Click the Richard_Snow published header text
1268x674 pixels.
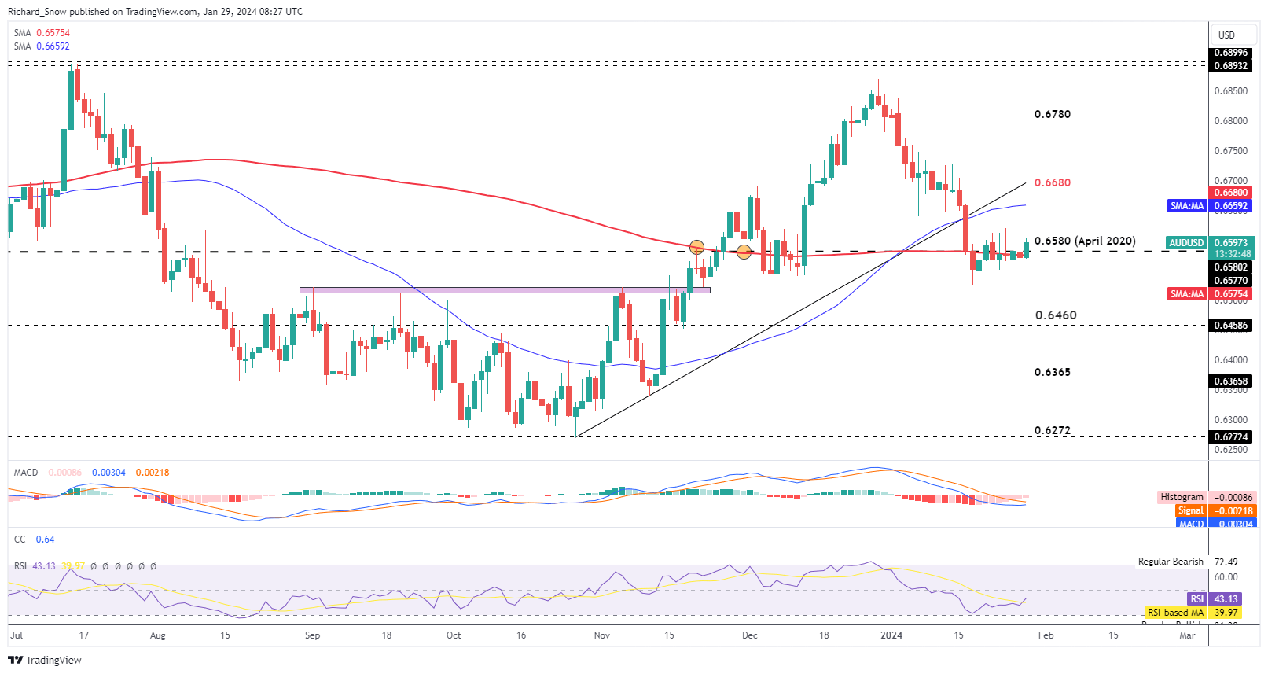tap(155, 12)
